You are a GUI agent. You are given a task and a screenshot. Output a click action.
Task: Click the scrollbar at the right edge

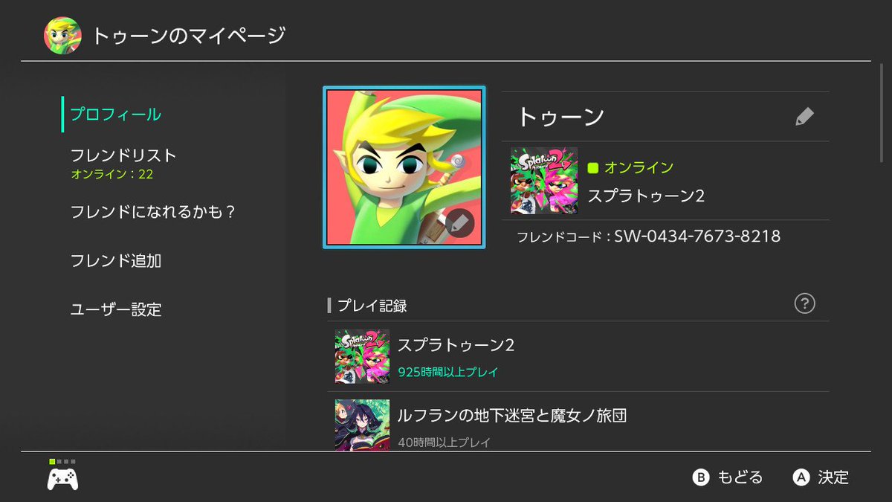[882, 112]
